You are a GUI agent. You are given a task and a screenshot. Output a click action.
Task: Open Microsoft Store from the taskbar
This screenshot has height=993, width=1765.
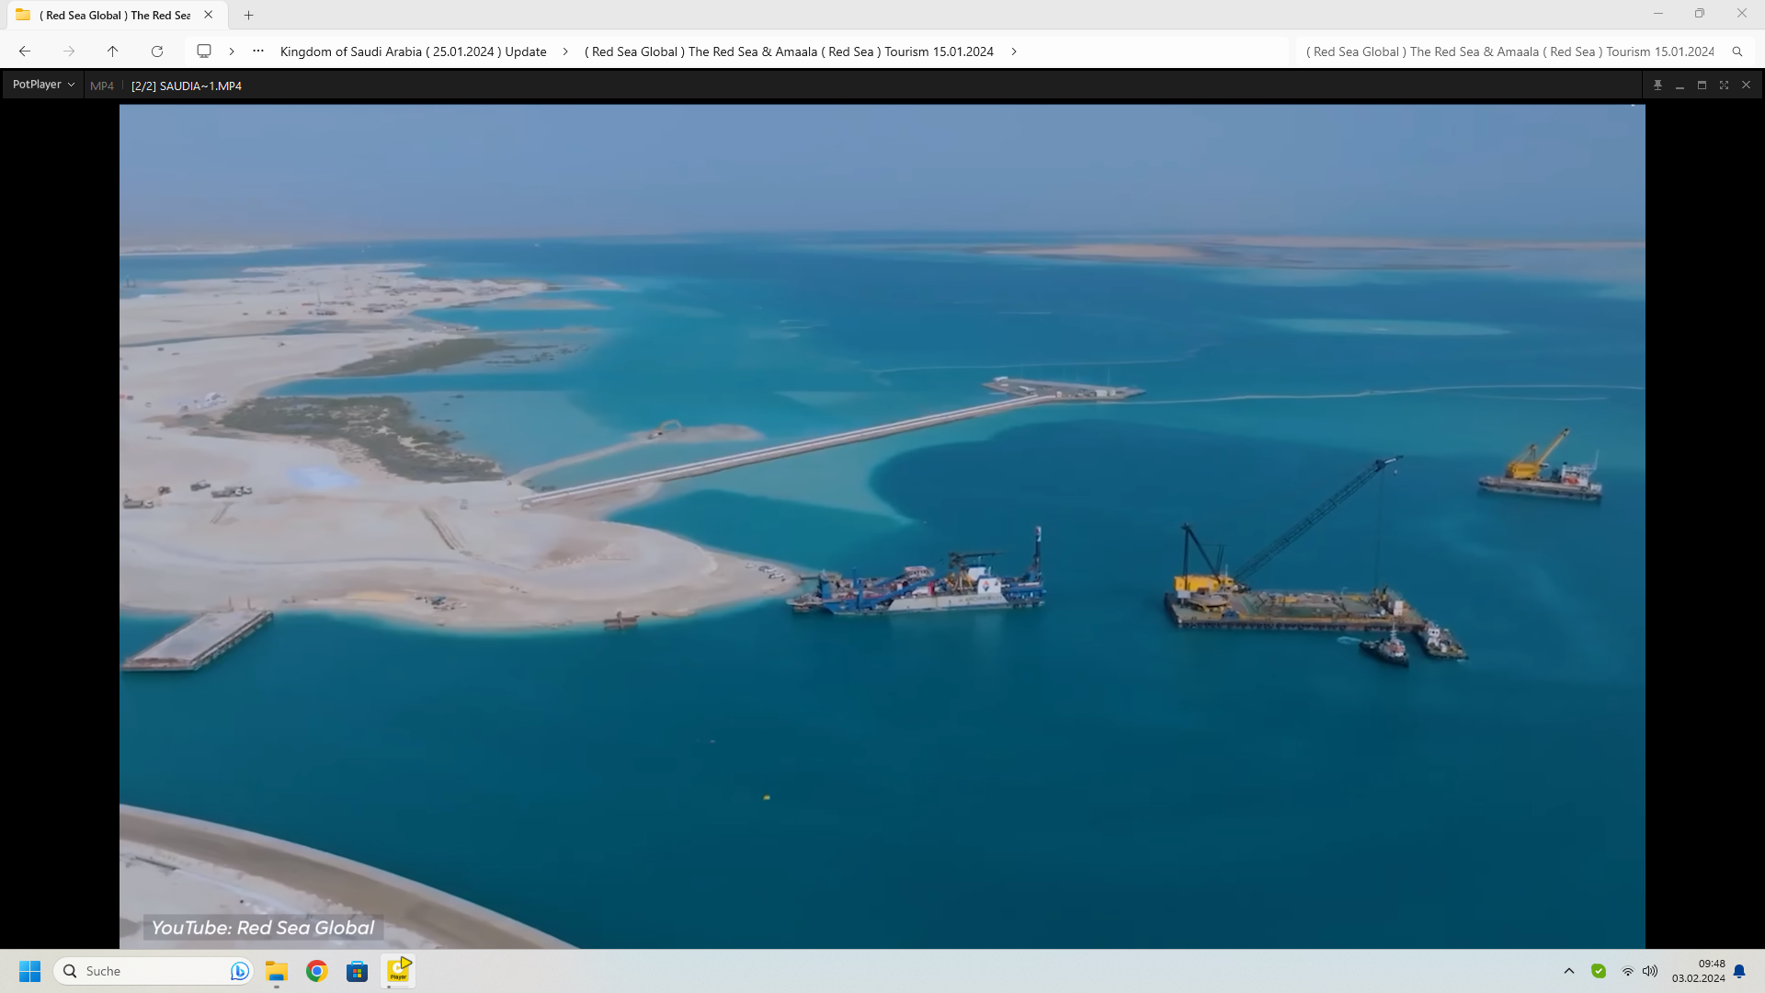pyautogui.click(x=358, y=971)
